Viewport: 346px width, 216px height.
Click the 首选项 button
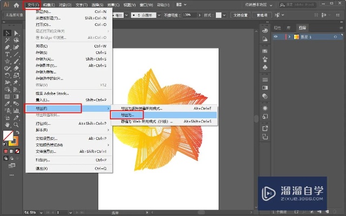pos(262,15)
